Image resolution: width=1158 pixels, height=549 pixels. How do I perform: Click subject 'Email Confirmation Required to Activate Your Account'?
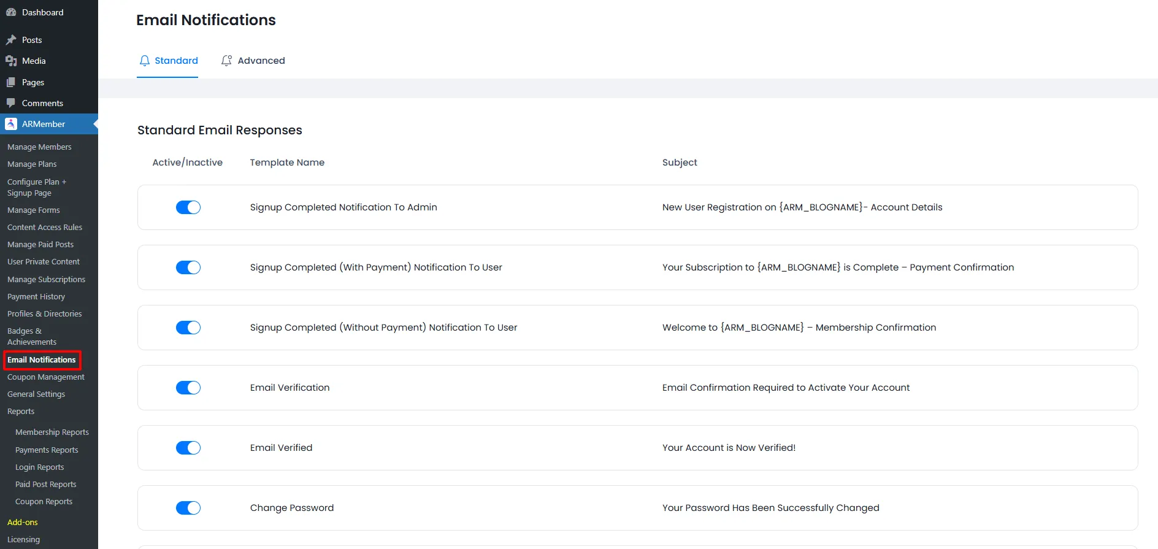point(786,388)
